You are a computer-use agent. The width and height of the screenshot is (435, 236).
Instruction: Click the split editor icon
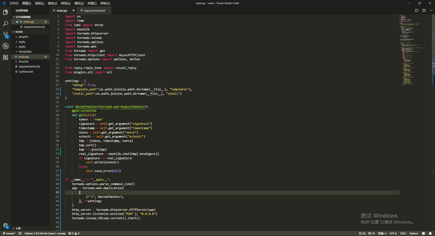click(424, 11)
